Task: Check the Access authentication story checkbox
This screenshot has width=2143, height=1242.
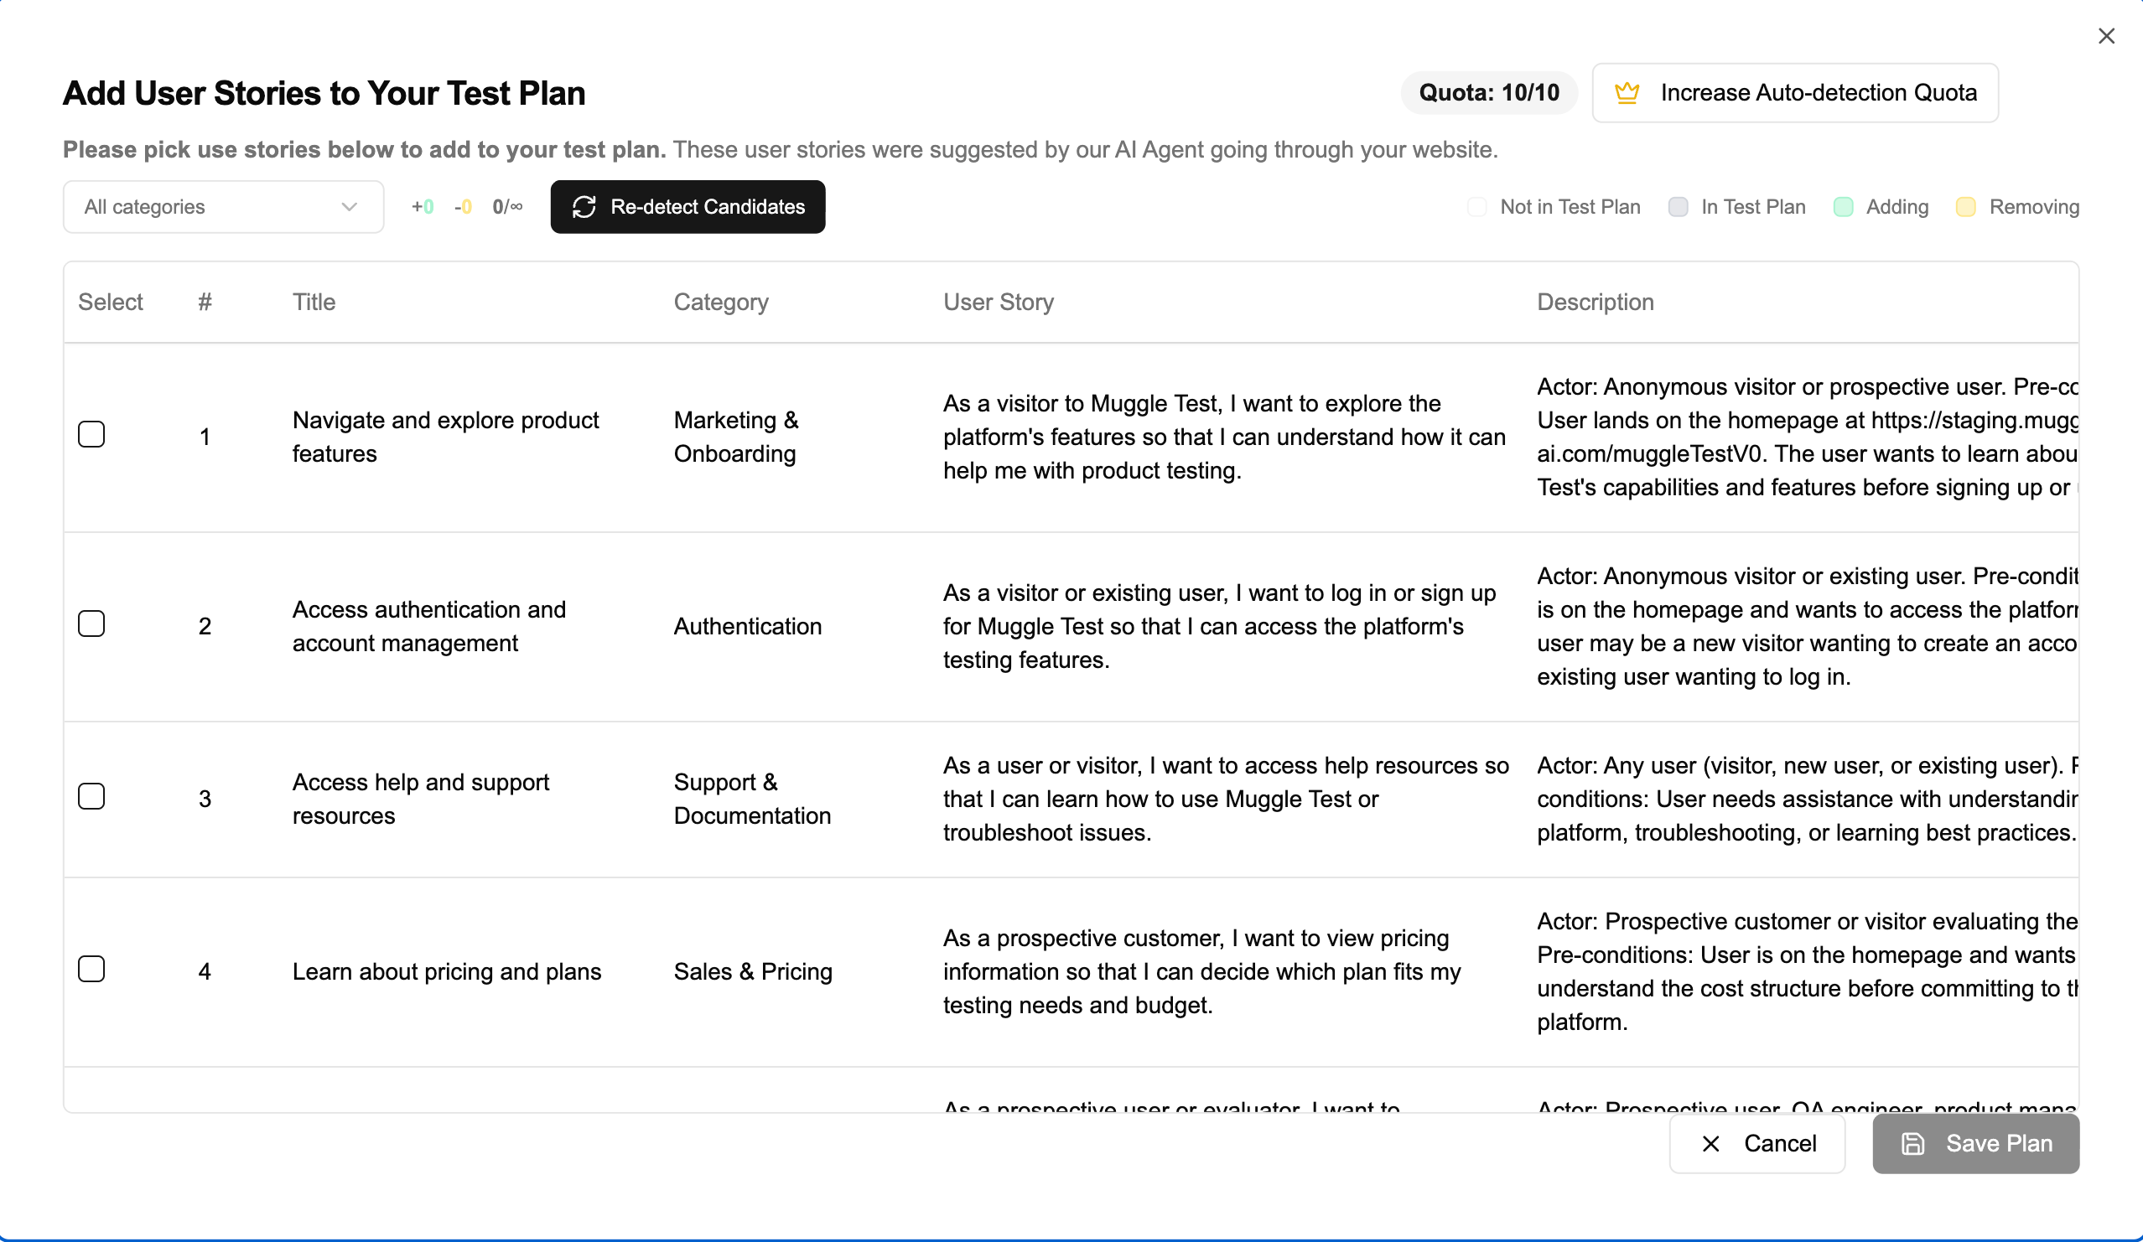Action: coord(91,624)
